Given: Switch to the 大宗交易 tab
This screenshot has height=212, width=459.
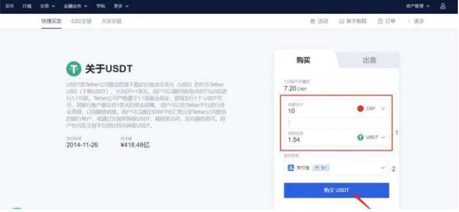Looking at the screenshot, I should [111, 21].
